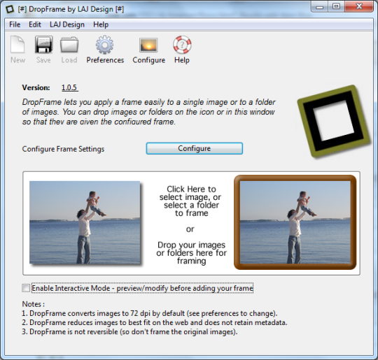Click the 'Configure Frame Settings' label
Image resolution: width=378 pixels, height=360 pixels.
click(x=63, y=149)
